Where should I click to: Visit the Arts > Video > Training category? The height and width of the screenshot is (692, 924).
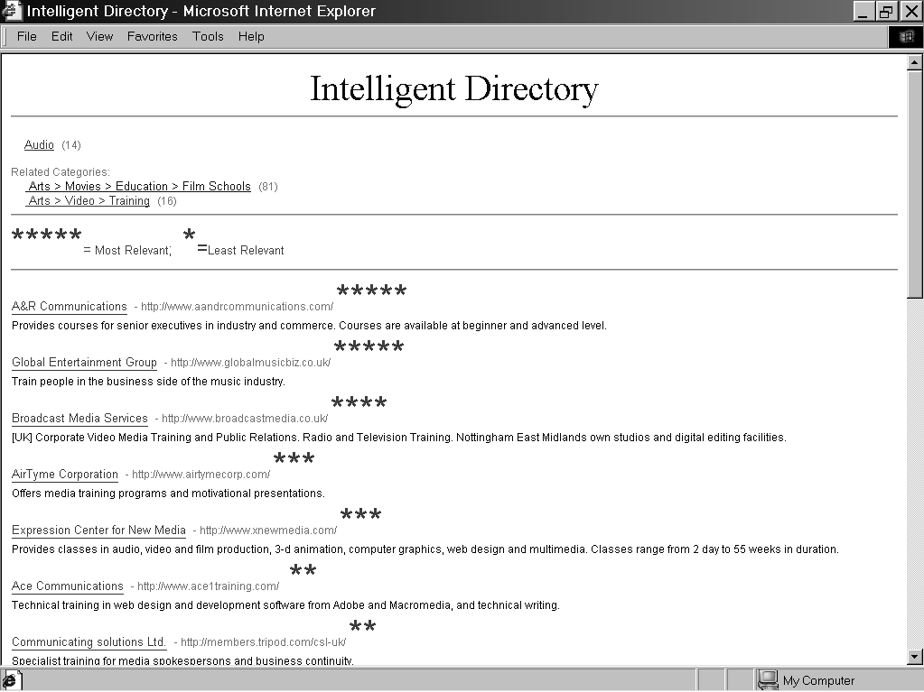pyautogui.click(x=89, y=201)
